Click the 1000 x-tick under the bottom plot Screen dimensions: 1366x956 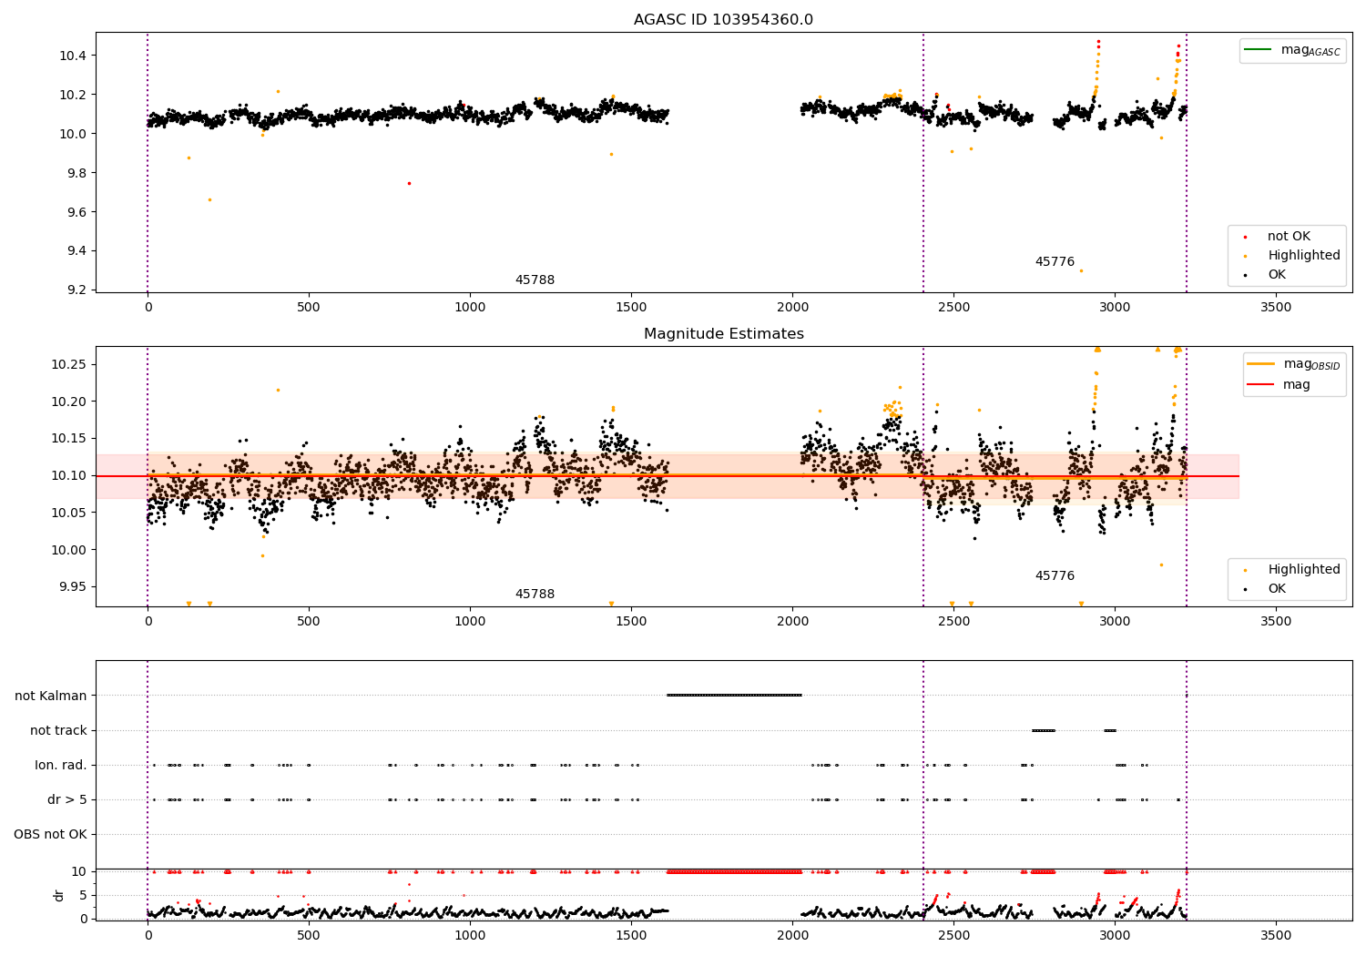[470, 935]
